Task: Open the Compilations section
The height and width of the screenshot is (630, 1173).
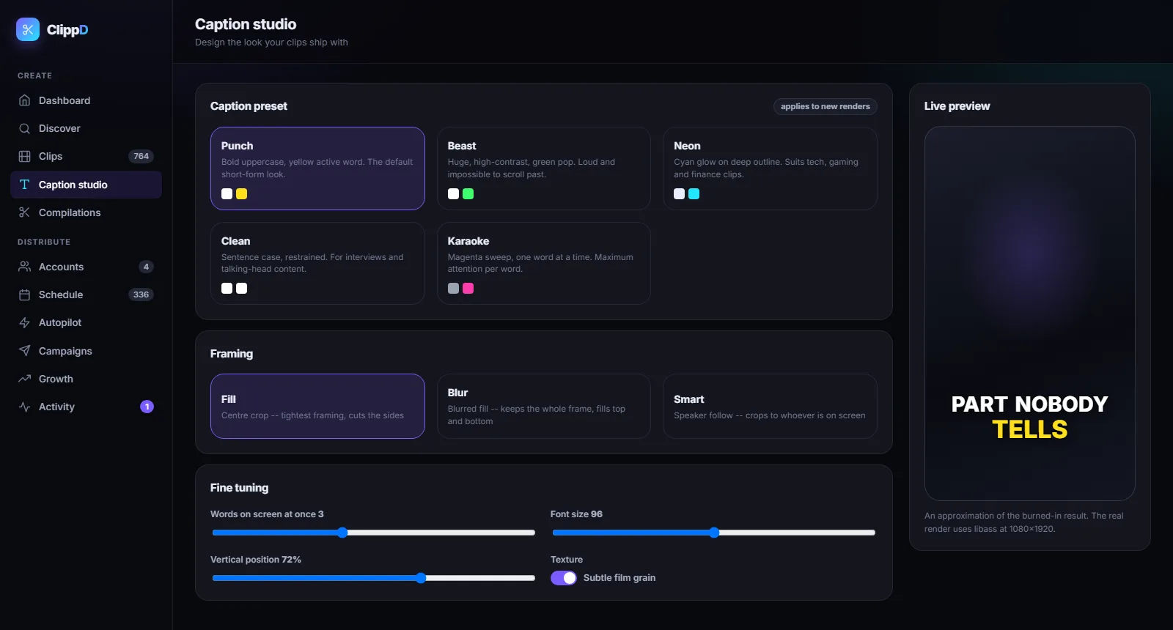Action: tap(86, 212)
